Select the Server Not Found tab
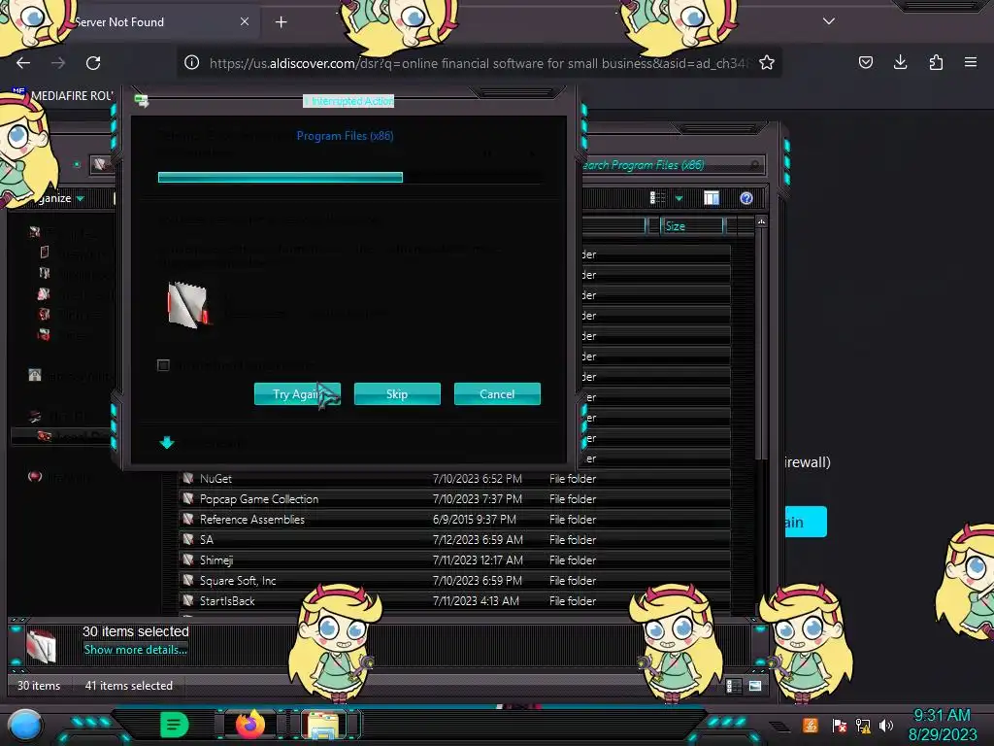The height and width of the screenshot is (746, 994). tap(130, 22)
